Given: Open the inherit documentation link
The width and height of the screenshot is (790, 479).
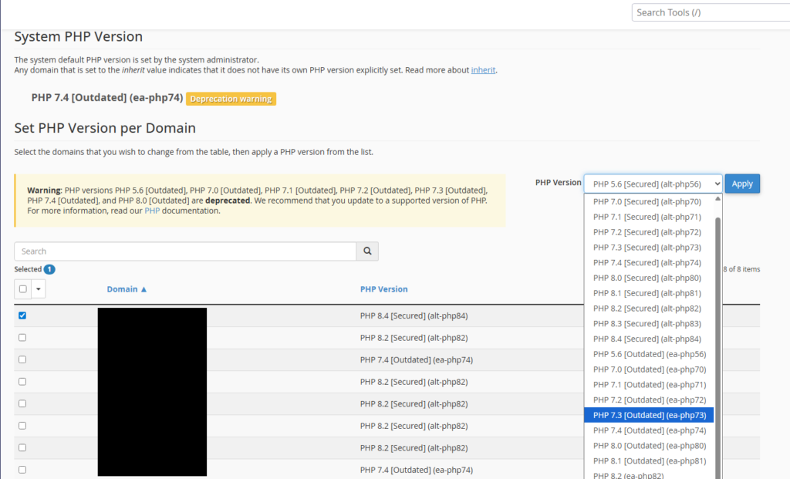Looking at the screenshot, I should [483, 70].
